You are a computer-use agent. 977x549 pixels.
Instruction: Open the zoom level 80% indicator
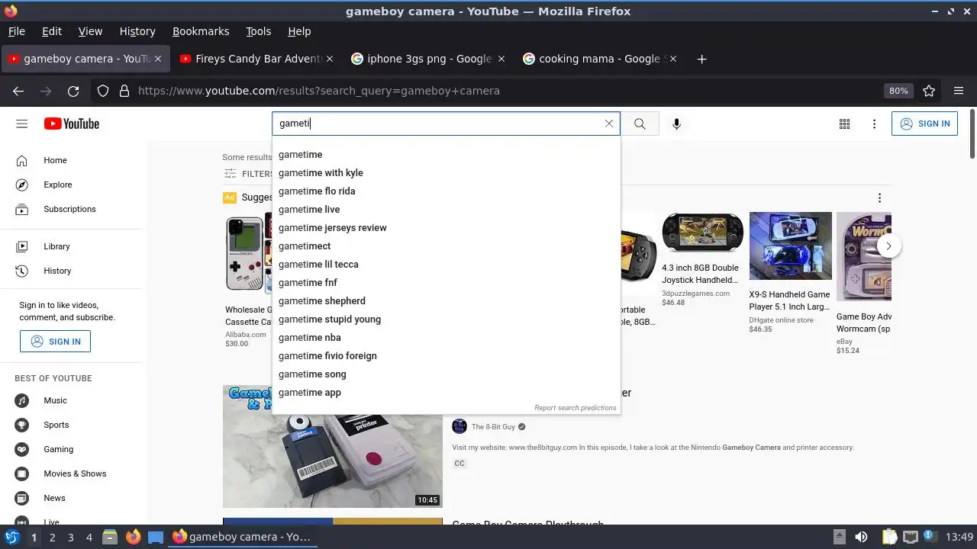click(x=898, y=91)
